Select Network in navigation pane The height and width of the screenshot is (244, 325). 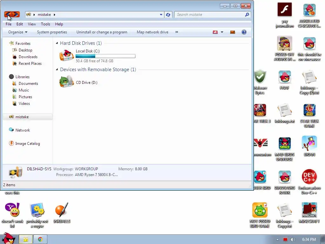pyautogui.click(x=23, y=130)
